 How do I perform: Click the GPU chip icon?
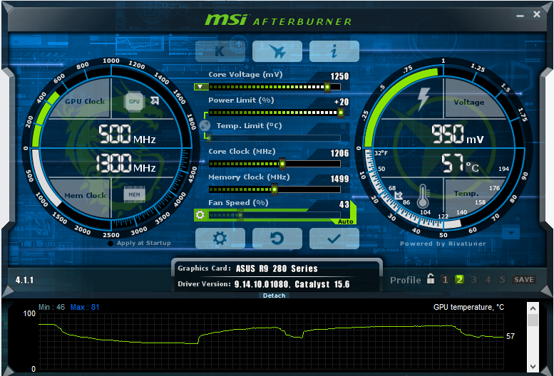pos(134,102)
